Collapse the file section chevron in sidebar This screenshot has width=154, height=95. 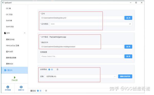25,33
